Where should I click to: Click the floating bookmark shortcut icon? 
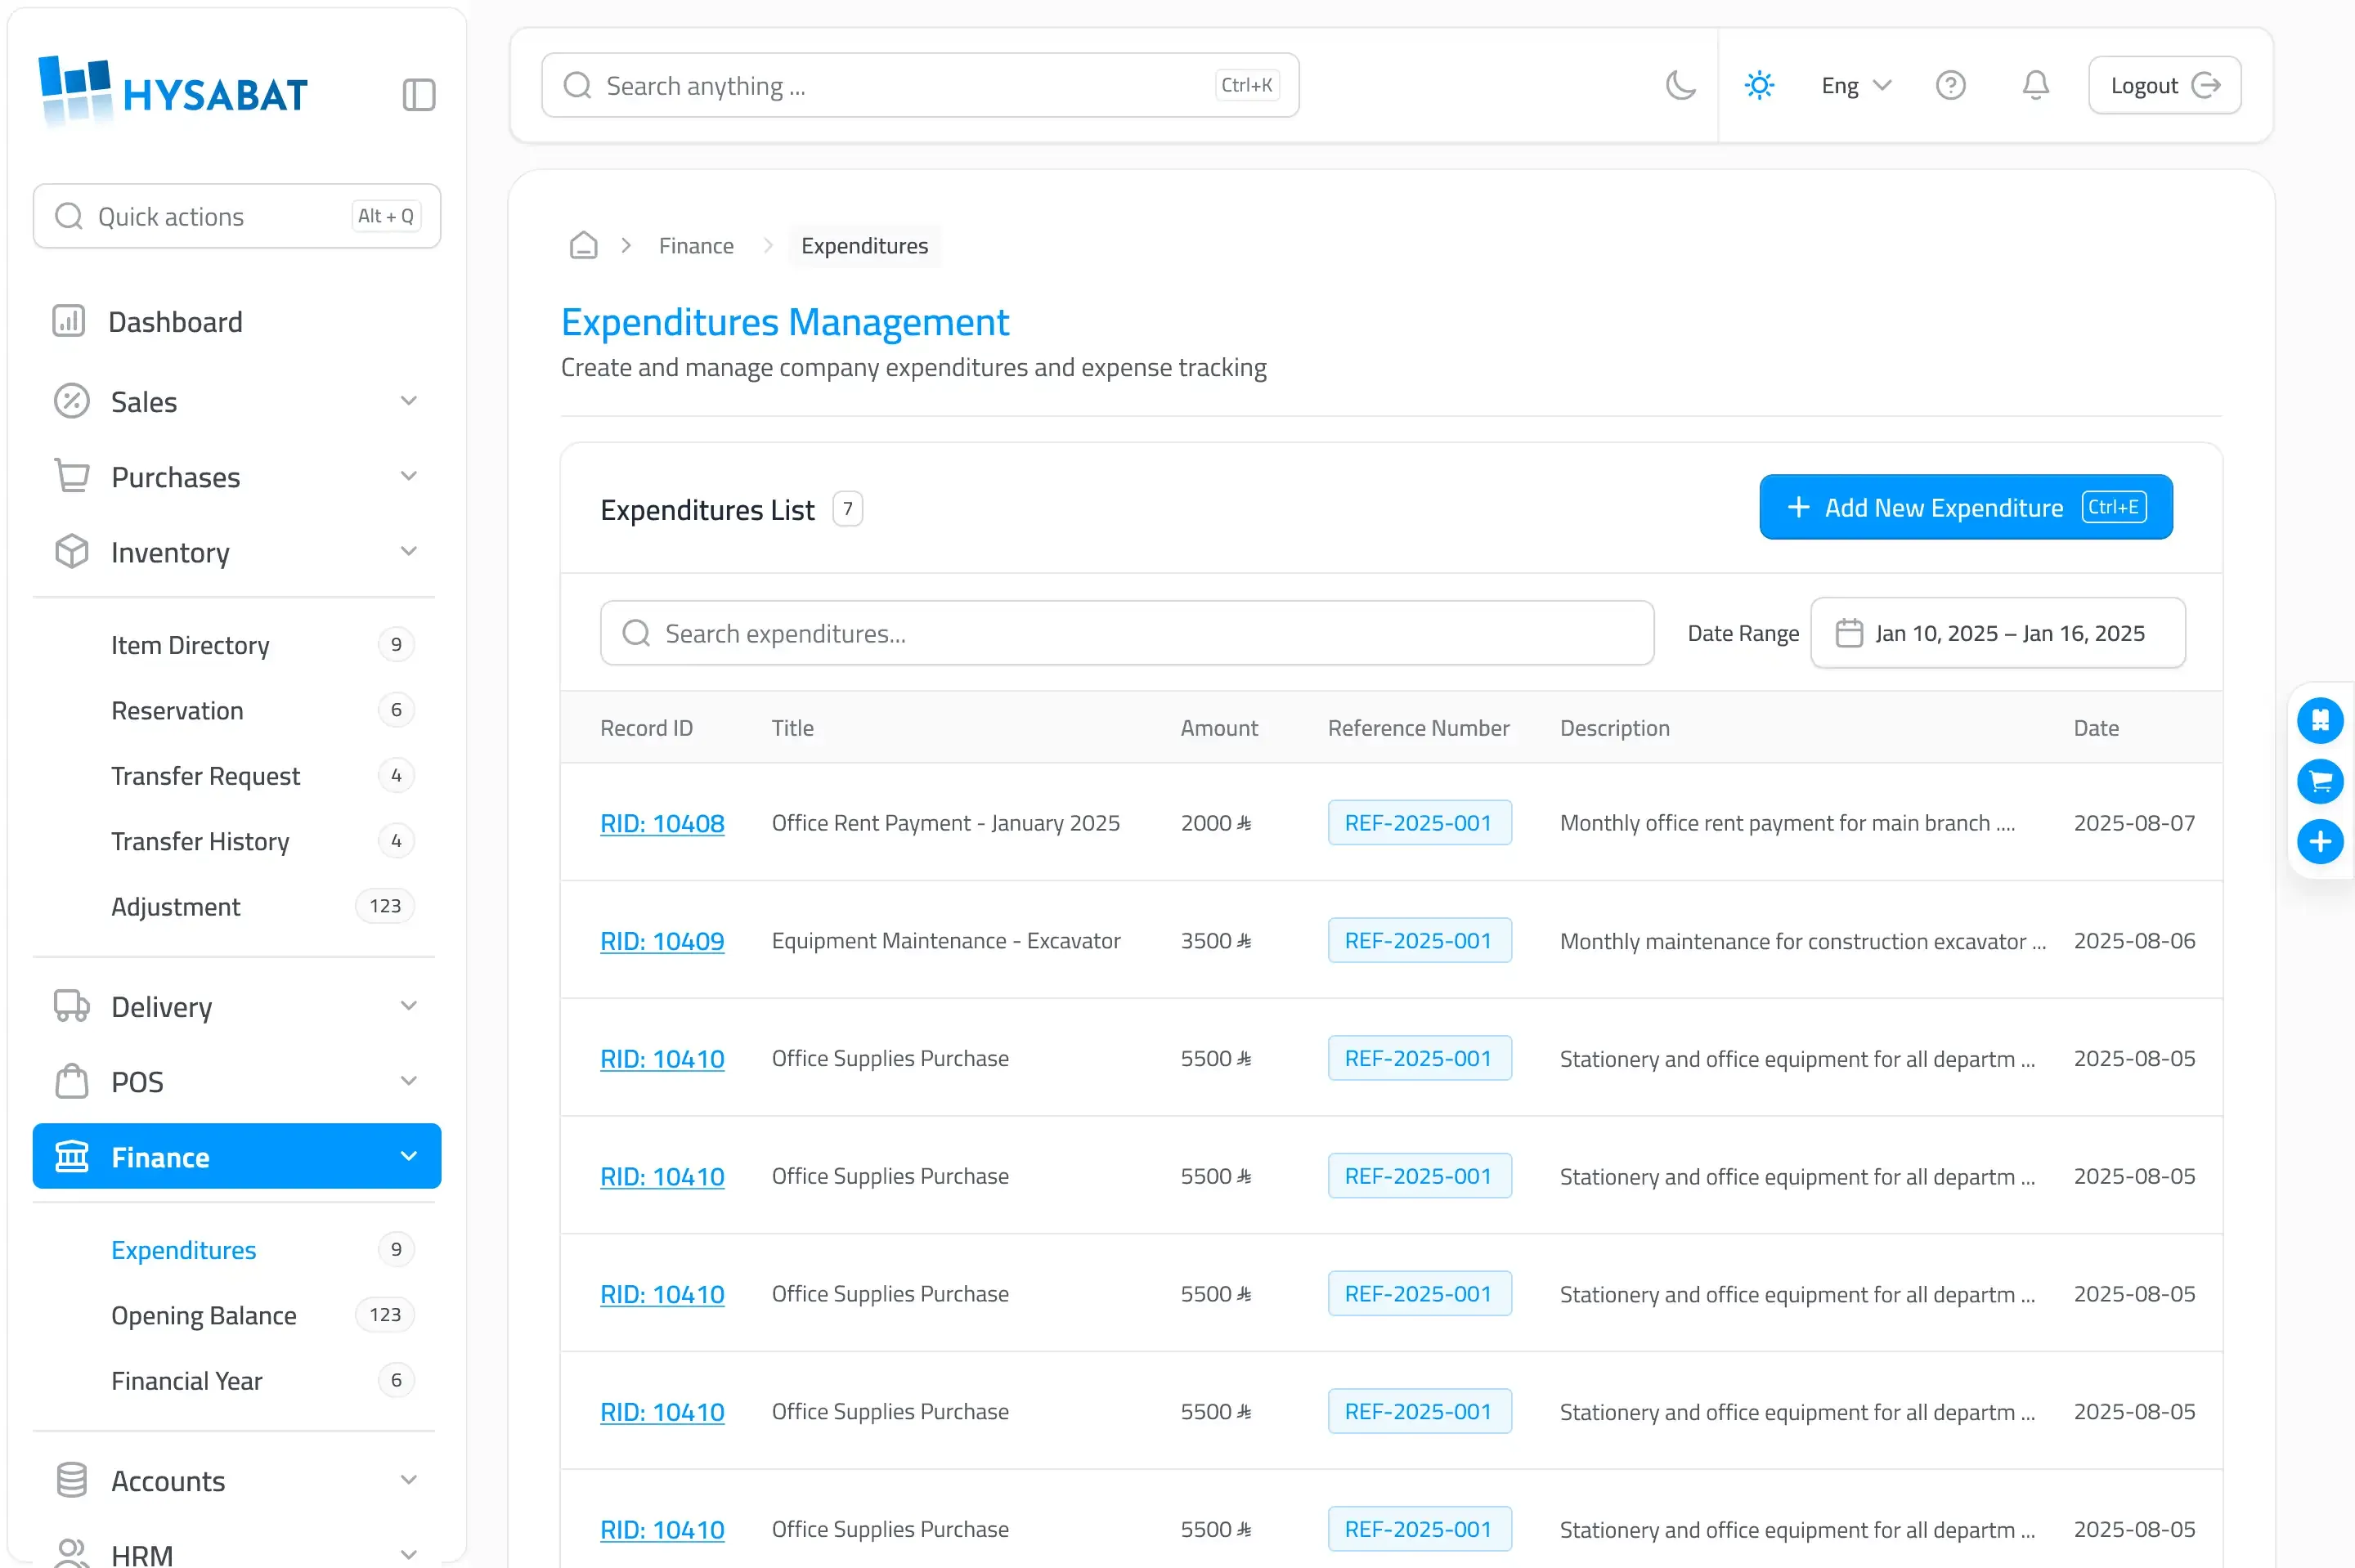coord(2320,720)
